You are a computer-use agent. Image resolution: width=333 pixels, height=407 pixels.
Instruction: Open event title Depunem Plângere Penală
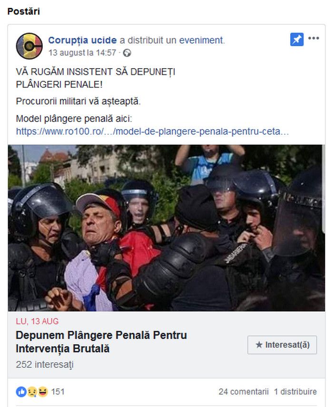pos(101,342)
